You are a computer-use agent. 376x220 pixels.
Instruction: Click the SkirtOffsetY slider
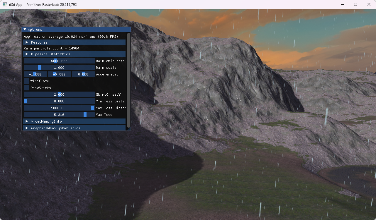click(59, 94)
